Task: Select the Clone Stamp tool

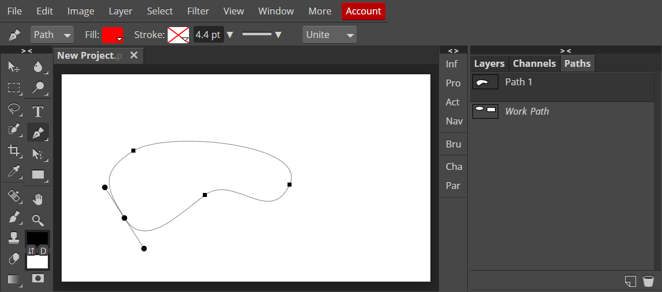Action: tap(14, 237)
